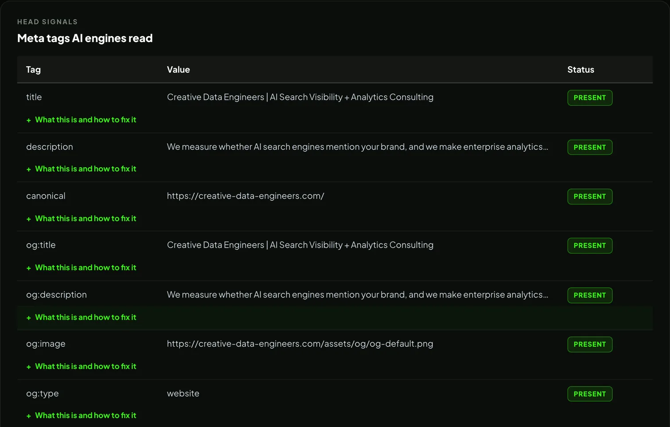The width and height of the screenshot is (670, 427).
Task: Click the 'Value' column header
Action: [x=179, y=70]
